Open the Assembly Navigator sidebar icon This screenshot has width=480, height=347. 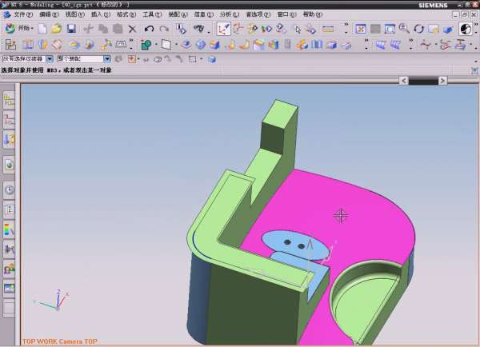10,99
